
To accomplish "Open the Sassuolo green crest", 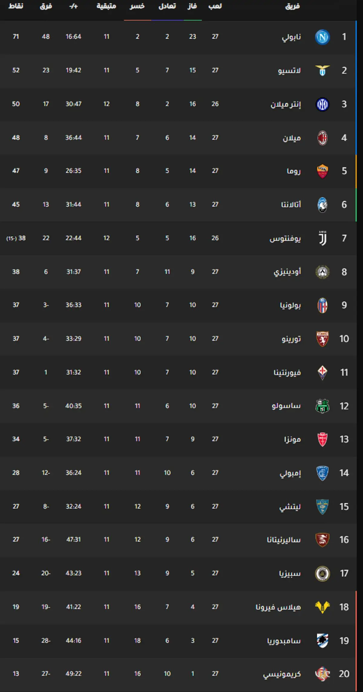I will pyautogui.click(x=322, y=406).
